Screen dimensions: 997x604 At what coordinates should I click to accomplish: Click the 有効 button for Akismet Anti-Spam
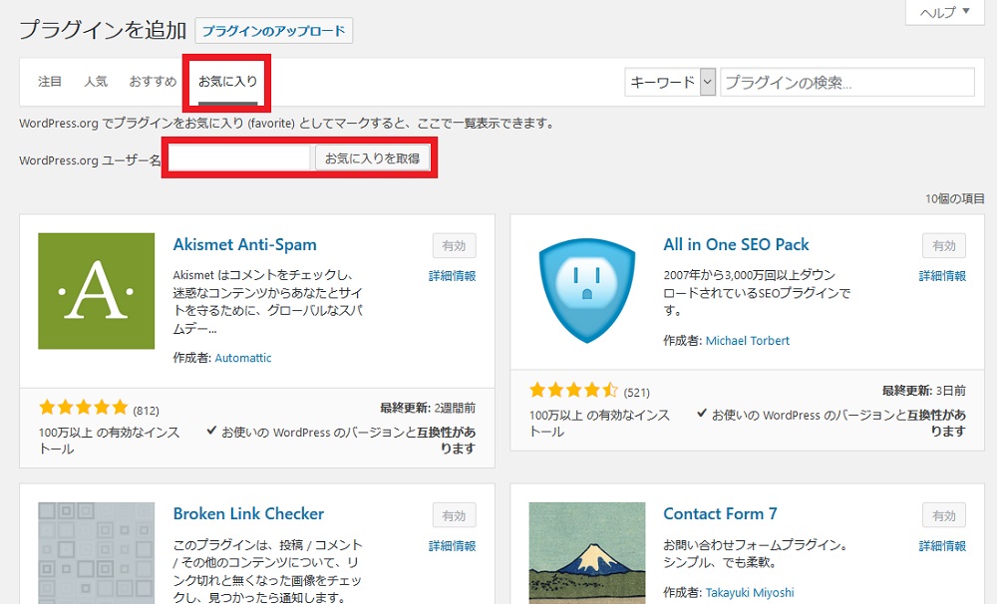pyautogui.click(x=454, y=246)
